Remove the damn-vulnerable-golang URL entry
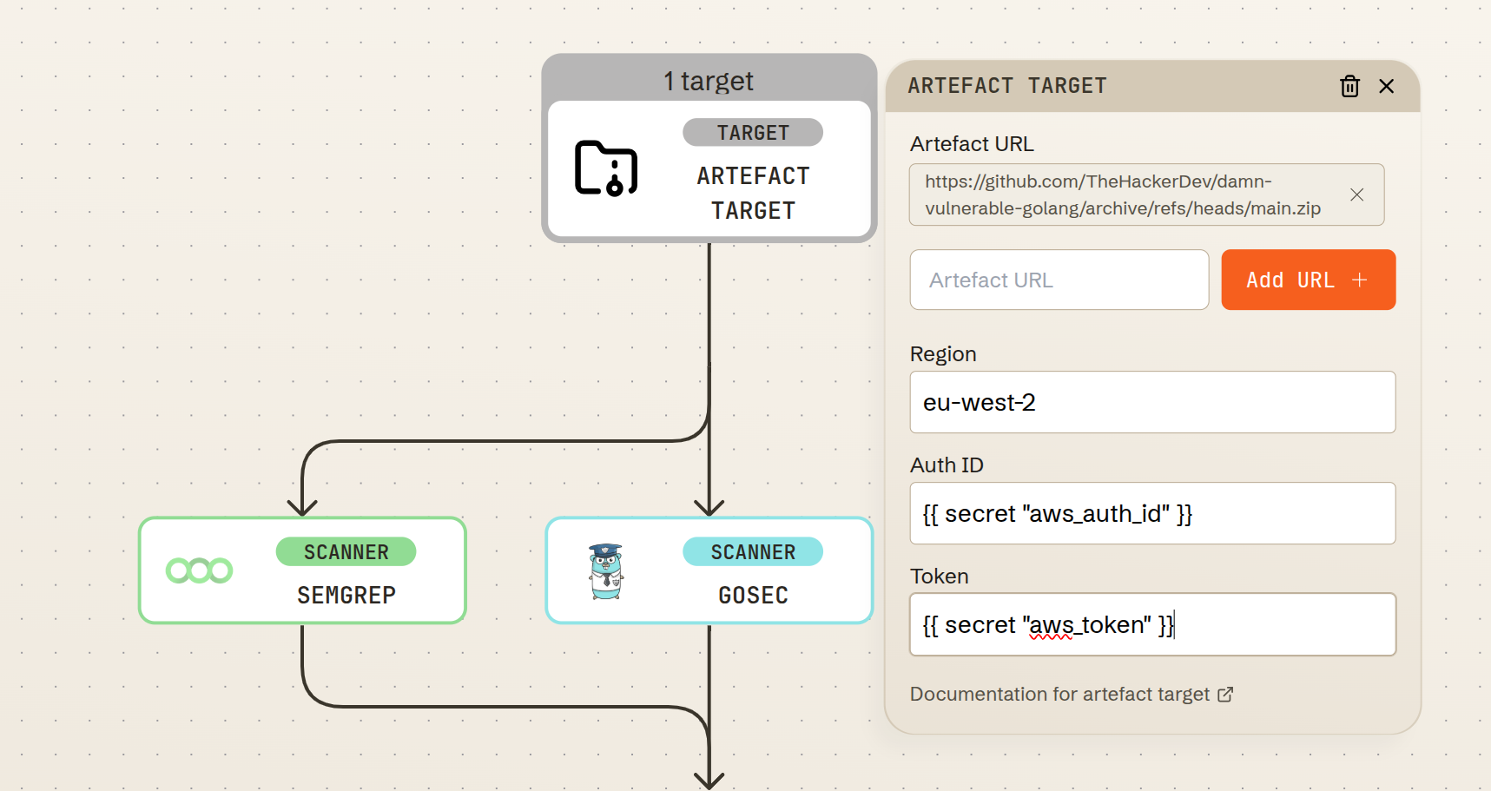 point(1356,194)
